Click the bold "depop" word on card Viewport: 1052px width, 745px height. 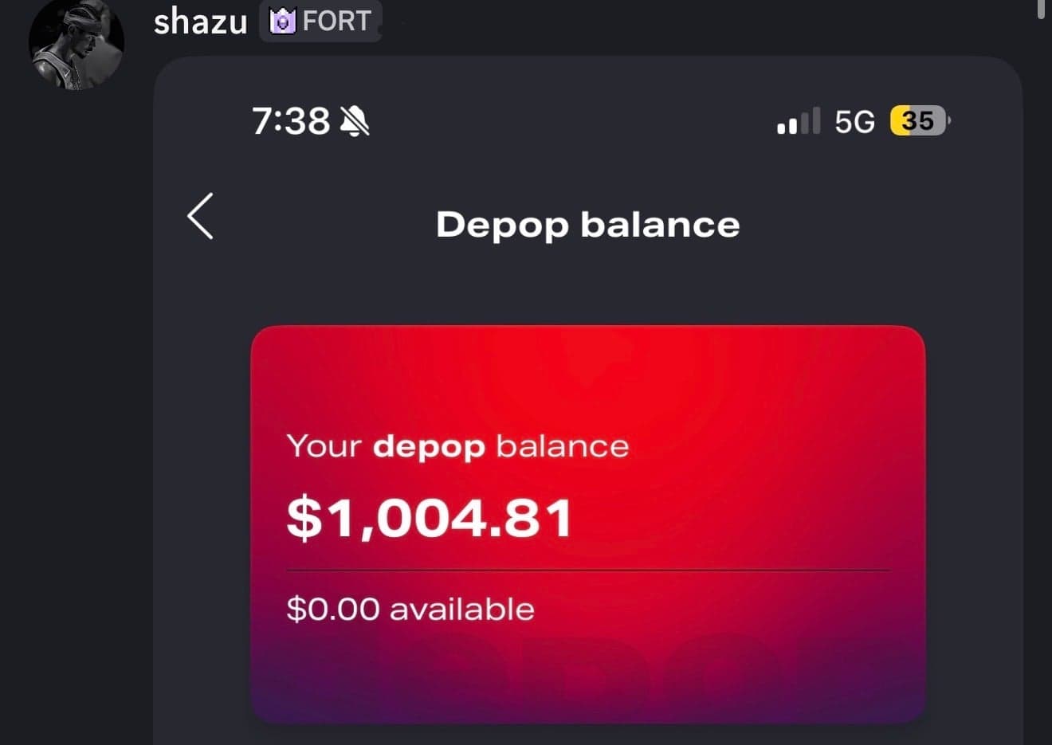tap(429, 446)
